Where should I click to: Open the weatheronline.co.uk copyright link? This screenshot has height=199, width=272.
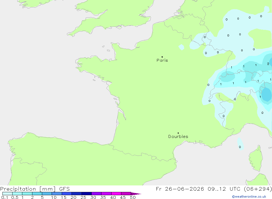(x=249, y=197)
